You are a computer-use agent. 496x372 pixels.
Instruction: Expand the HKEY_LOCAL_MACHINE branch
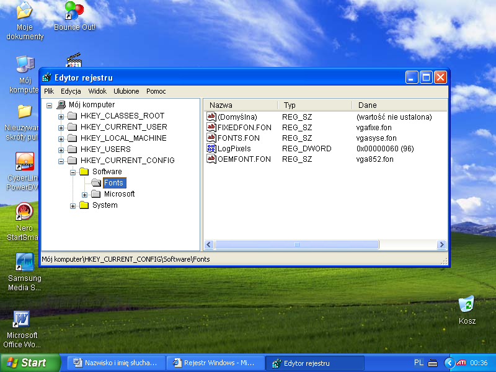61,138
